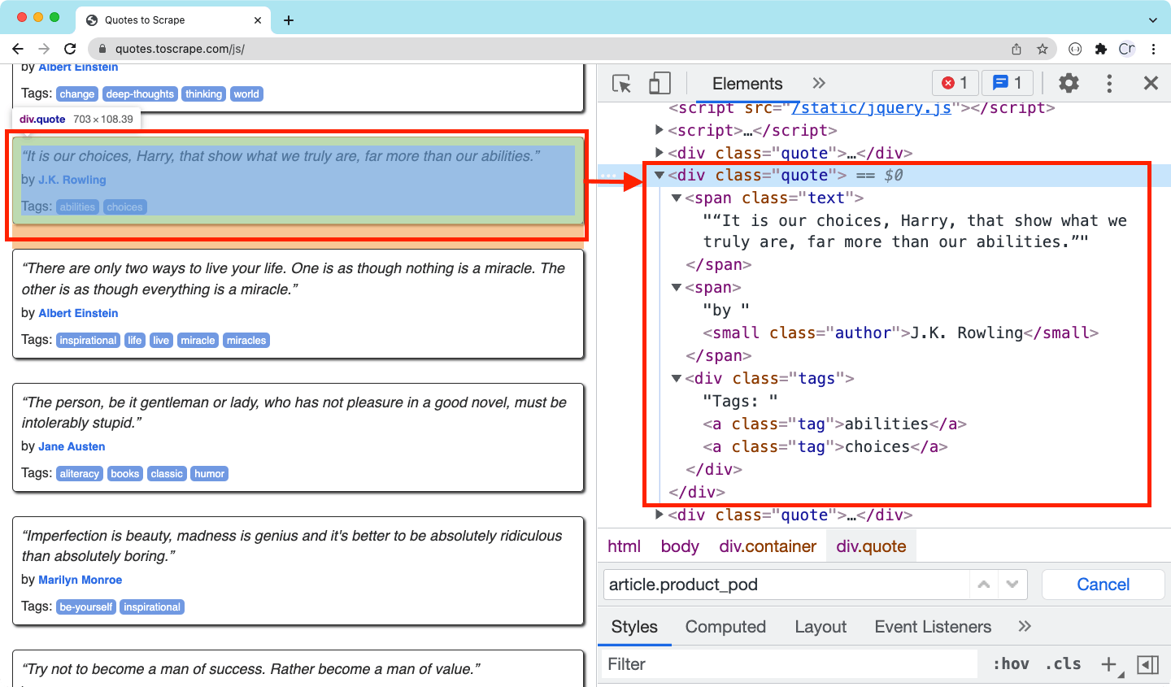Cancel the element search
This screenshot has height=687, width=1171.
point(1103,585)
